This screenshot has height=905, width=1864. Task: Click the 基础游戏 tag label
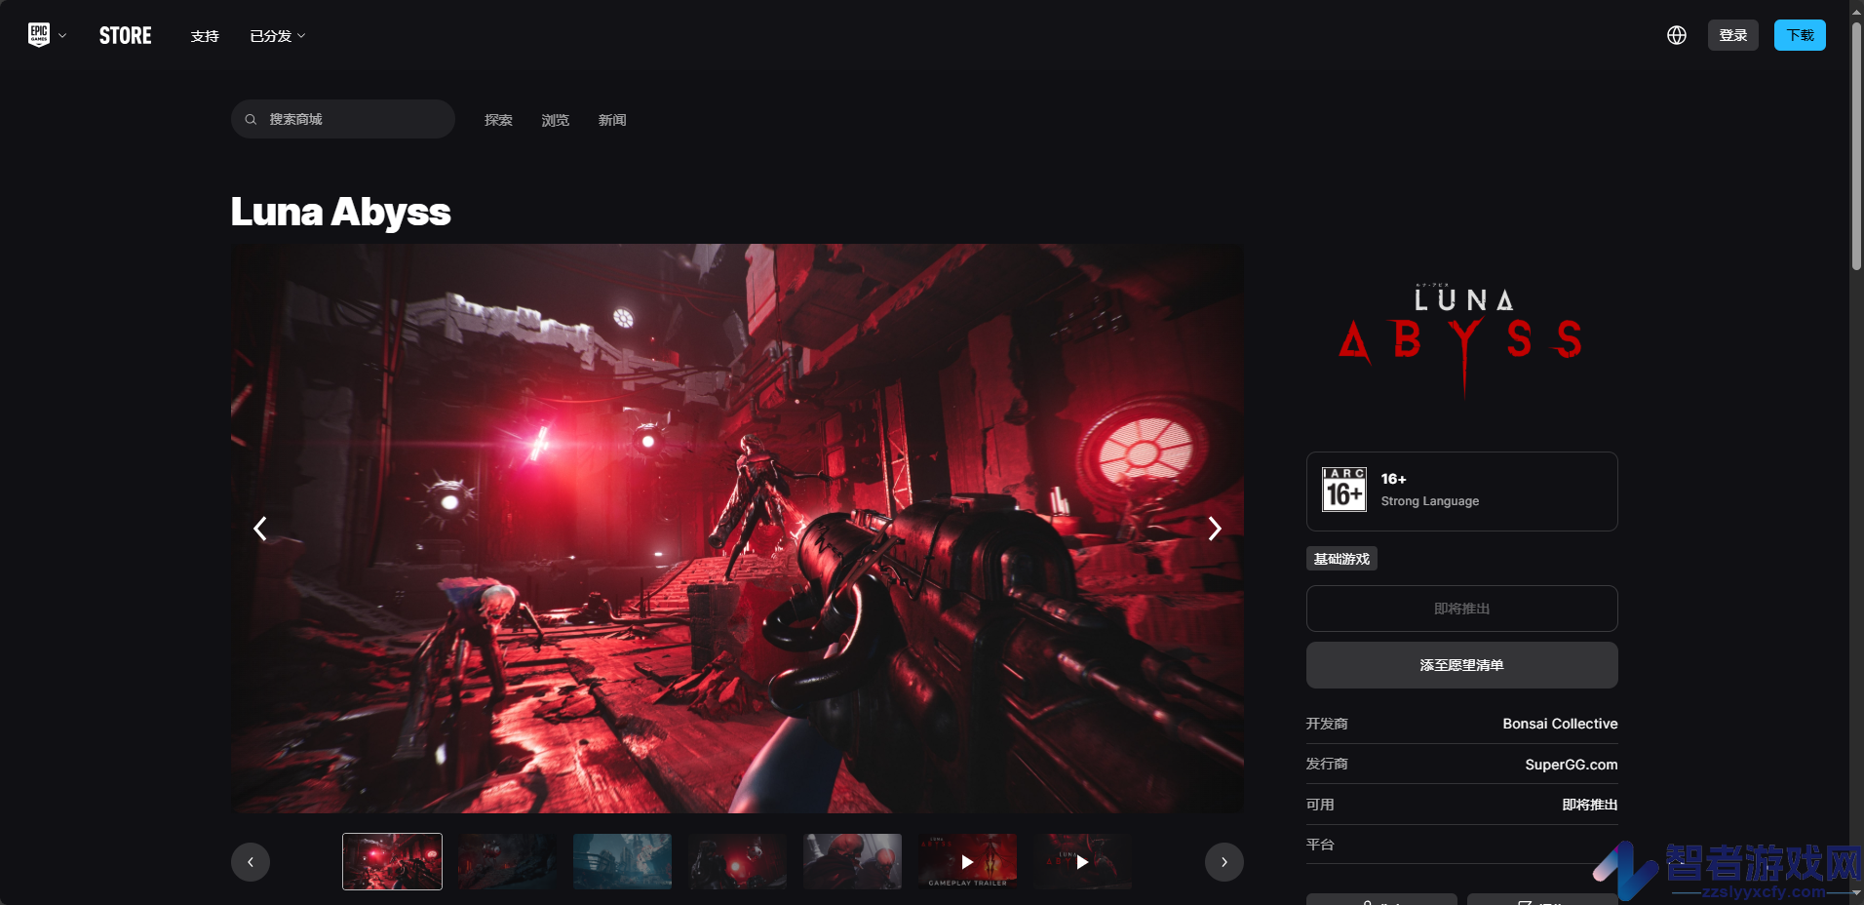point(1341,559)
